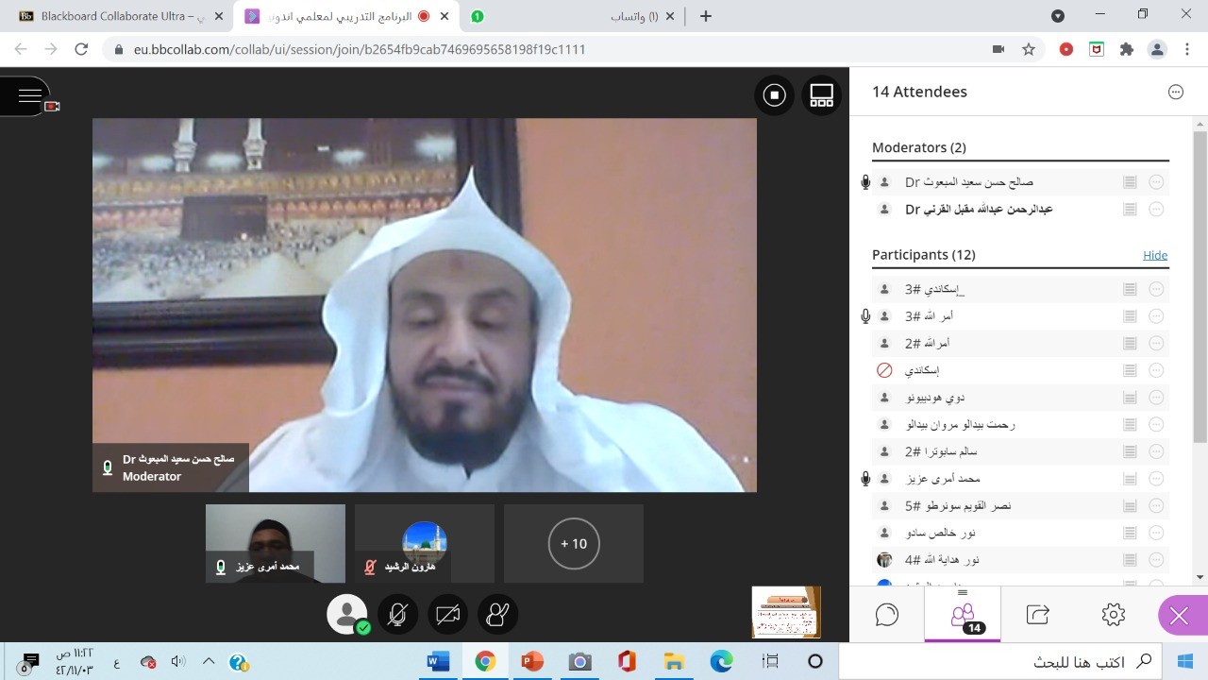Open PowerPoint from the Windows taskbar
Screen dimensions: 1208x680
click(x=532, y=661)
